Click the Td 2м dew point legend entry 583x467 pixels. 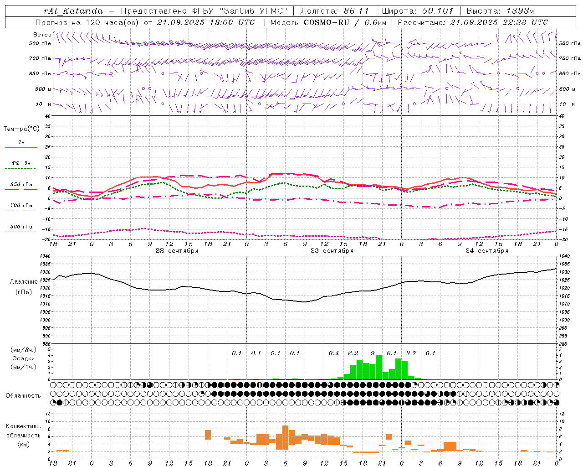coord(21,163)
